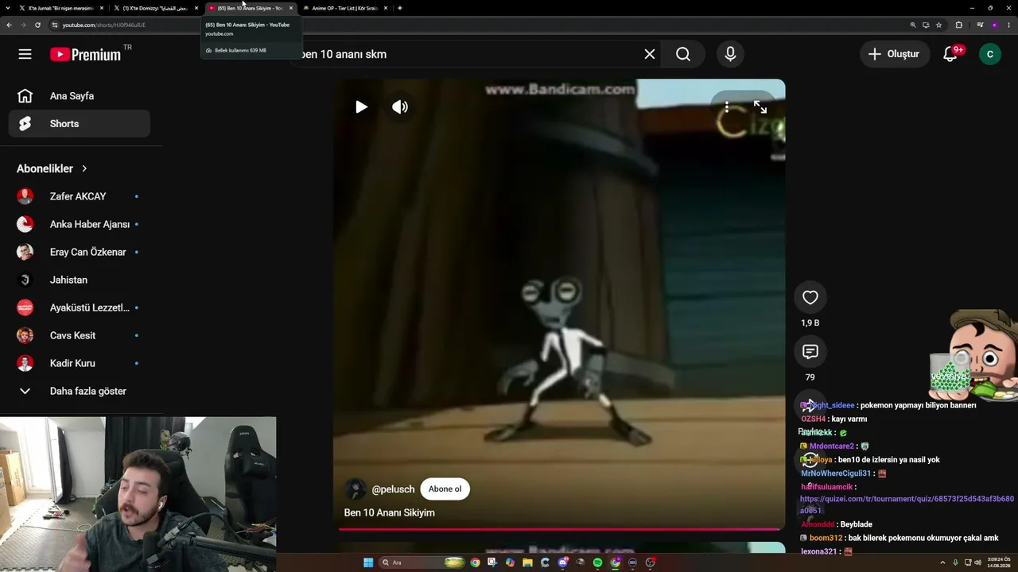Screen dimensions: 1018x572
Task: Open the browser profile avatar
Action: (994, 25)
